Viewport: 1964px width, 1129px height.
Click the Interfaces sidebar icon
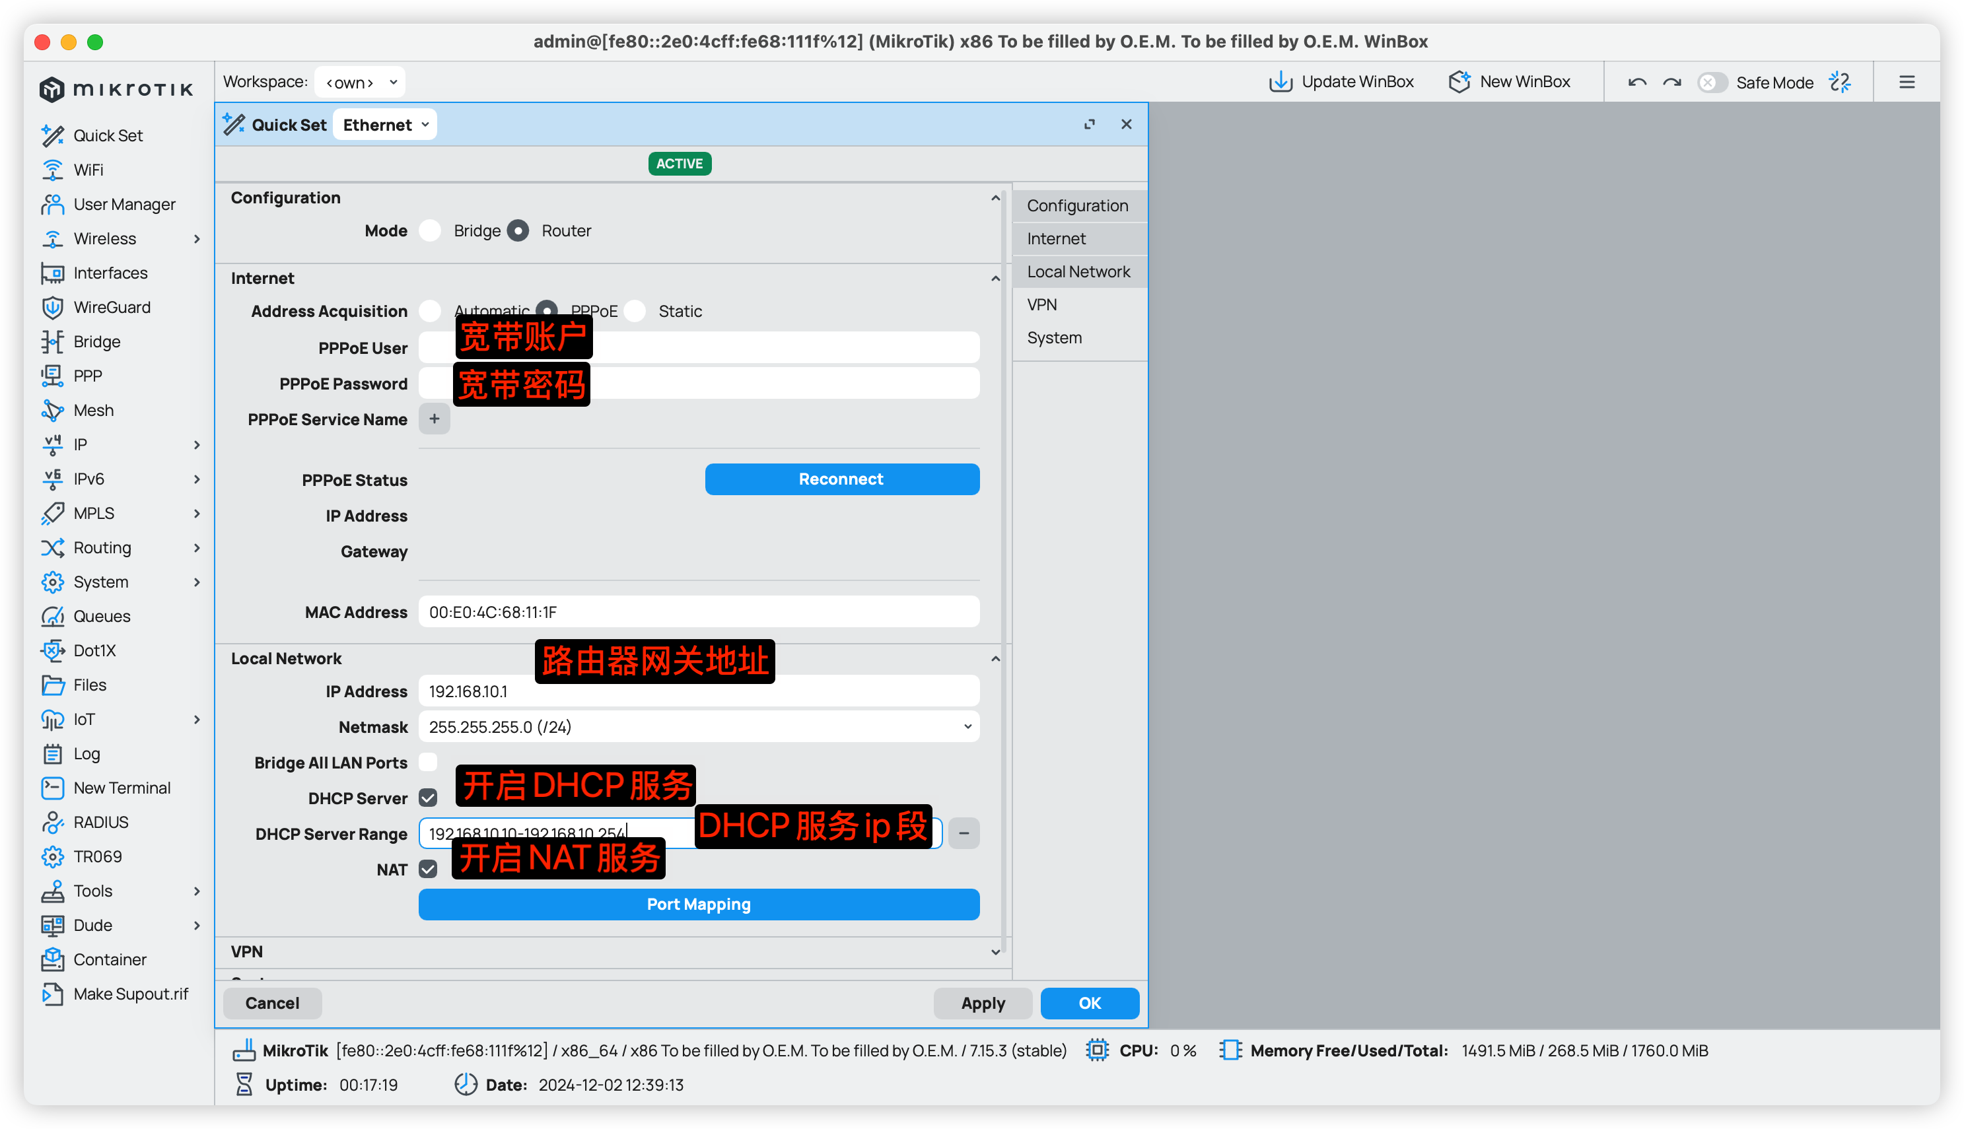click(x=52, y=272)
